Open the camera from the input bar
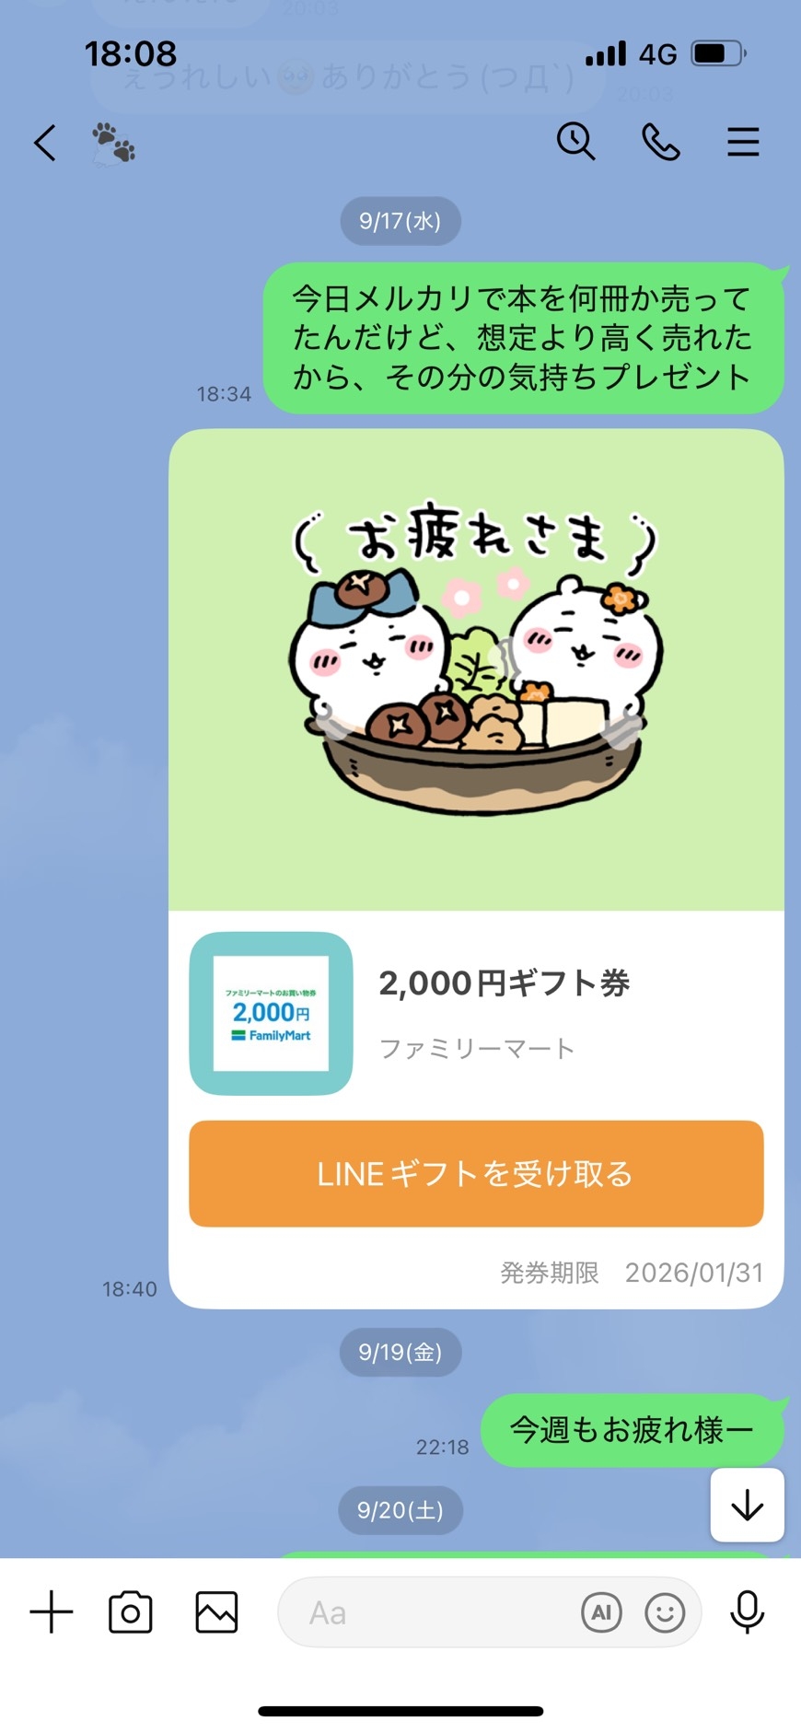Screen dimensions: 801x1733 [x=131, y=1612]
